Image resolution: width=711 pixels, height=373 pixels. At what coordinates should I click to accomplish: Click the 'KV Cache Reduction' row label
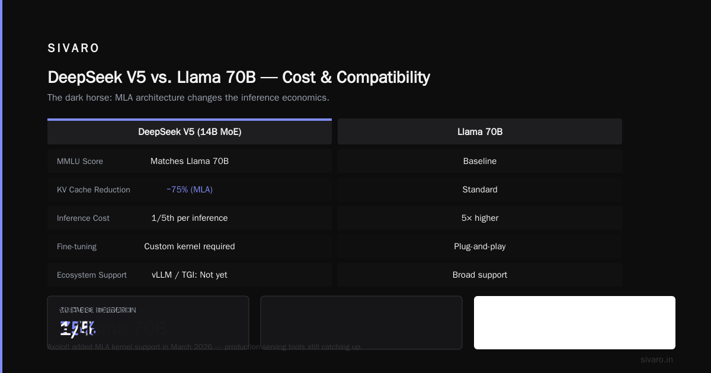(x=94, y=189)
